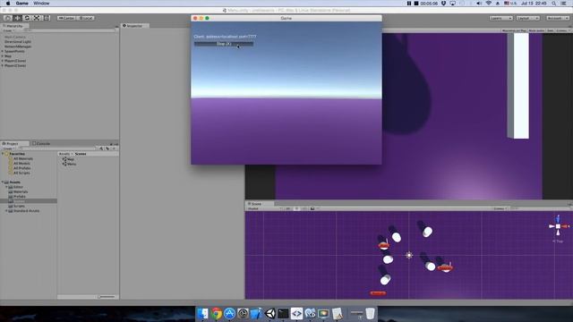Toggle scene lighting in Scene view
573x322 pixels.
click(x=296, y=208)
